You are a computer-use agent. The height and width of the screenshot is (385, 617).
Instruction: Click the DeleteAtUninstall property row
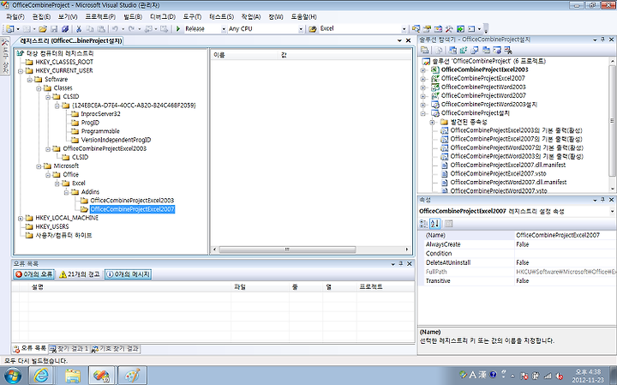[x=517, y=262]
